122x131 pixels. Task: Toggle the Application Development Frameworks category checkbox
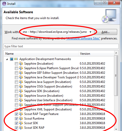click(11, 59)
